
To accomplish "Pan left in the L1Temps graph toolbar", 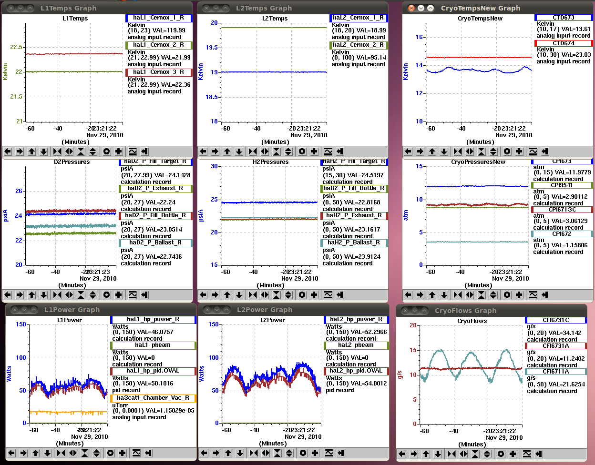I will coord(8,152).
